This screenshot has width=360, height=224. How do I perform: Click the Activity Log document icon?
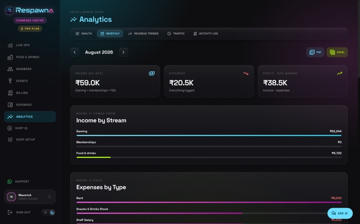(195, 34)
